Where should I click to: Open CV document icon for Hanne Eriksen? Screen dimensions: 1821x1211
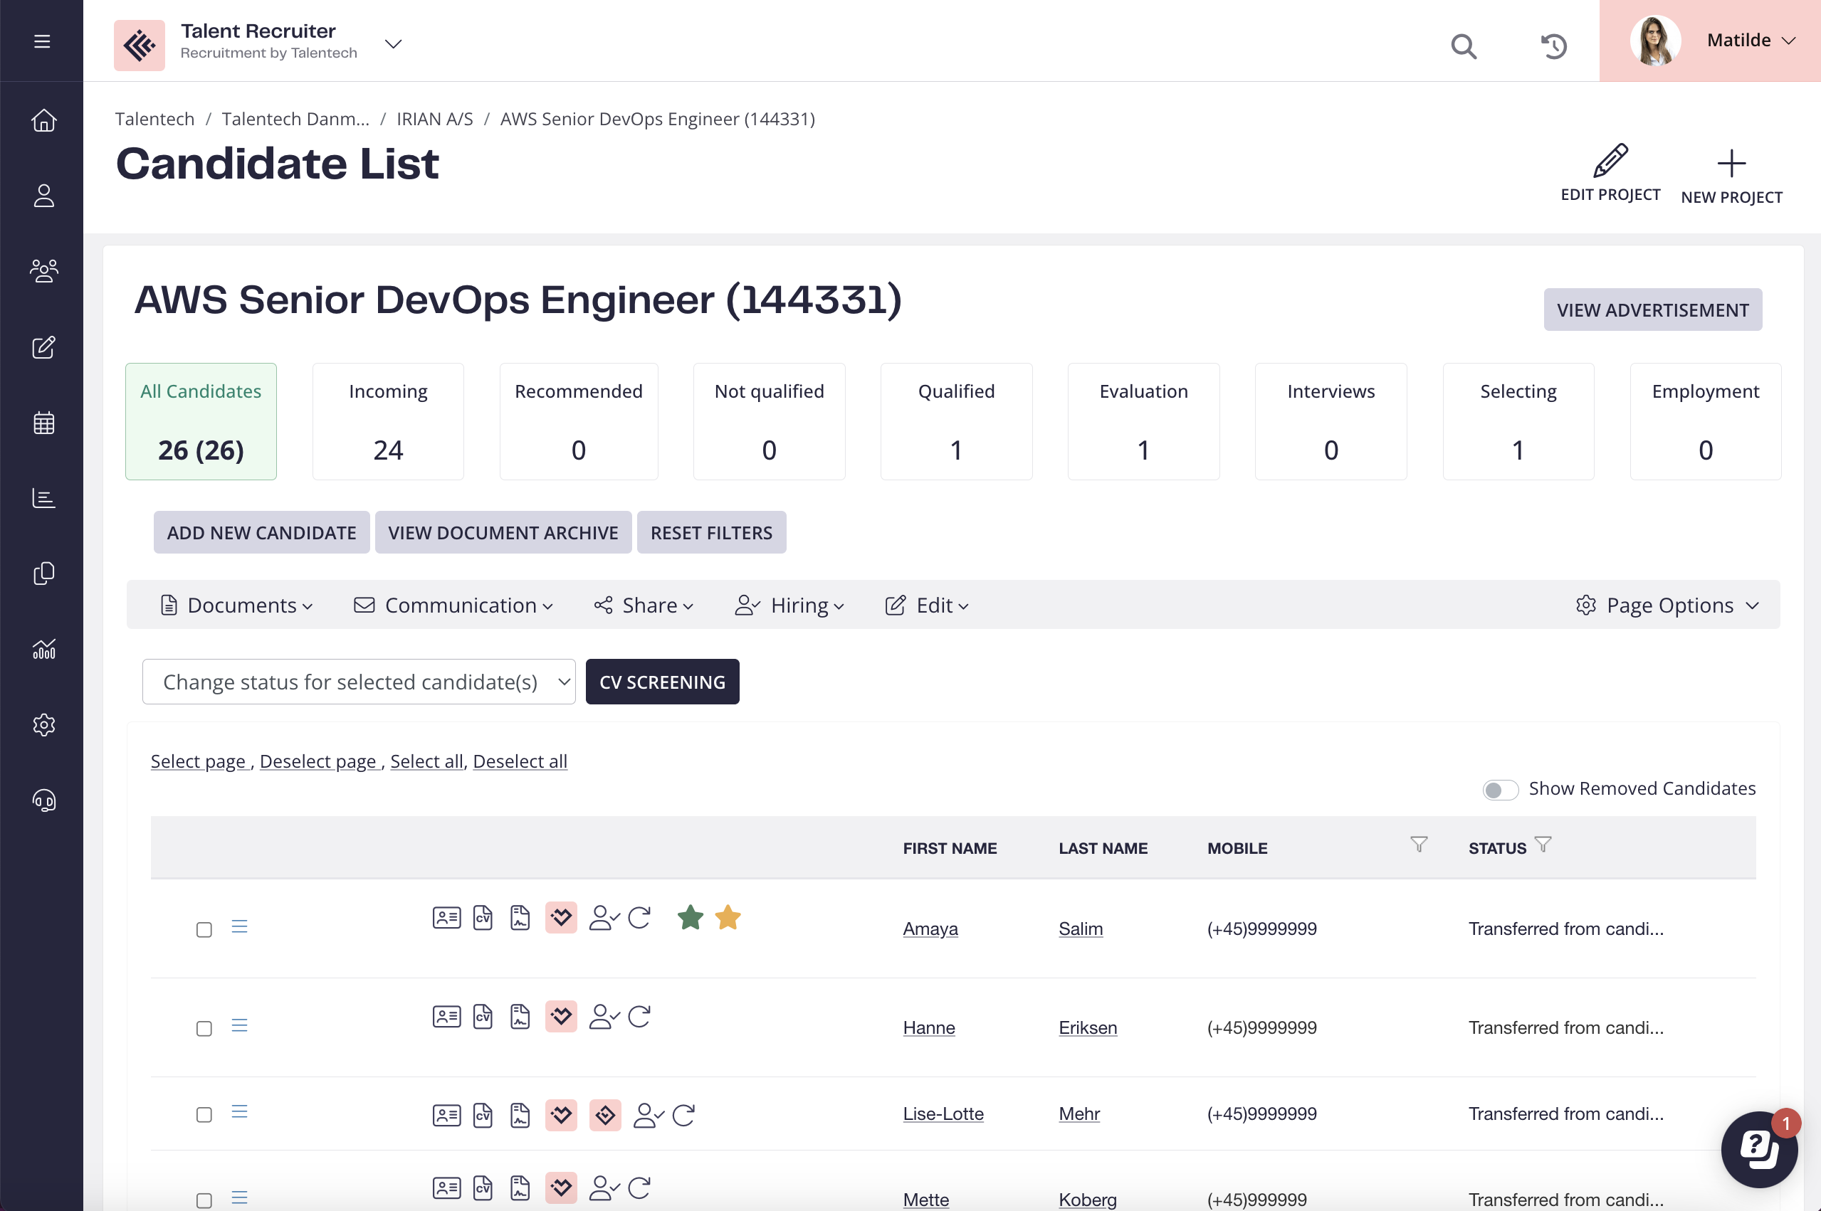pyautogui.click(x=483, y=1016)
